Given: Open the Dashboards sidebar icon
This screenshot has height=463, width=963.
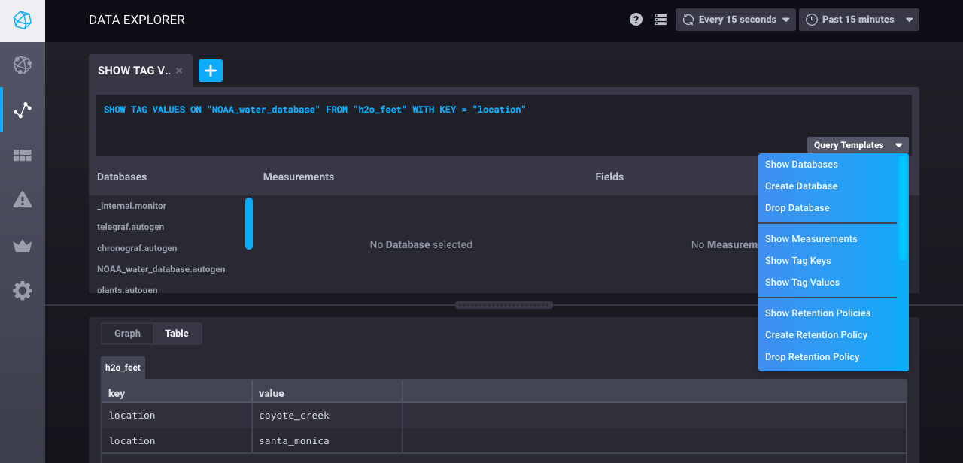Looking at the screenshot, I should 23,156.
